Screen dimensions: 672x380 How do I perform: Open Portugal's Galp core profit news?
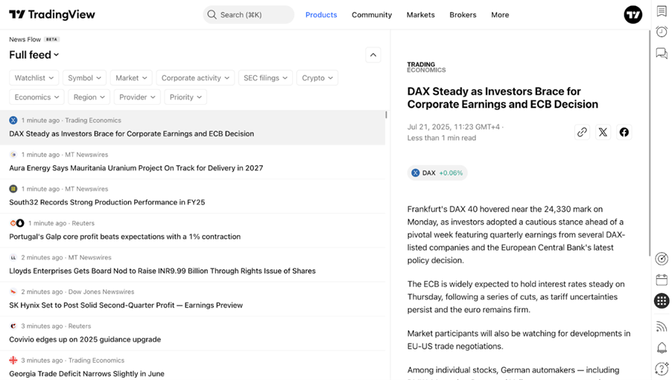pos(192,231)
